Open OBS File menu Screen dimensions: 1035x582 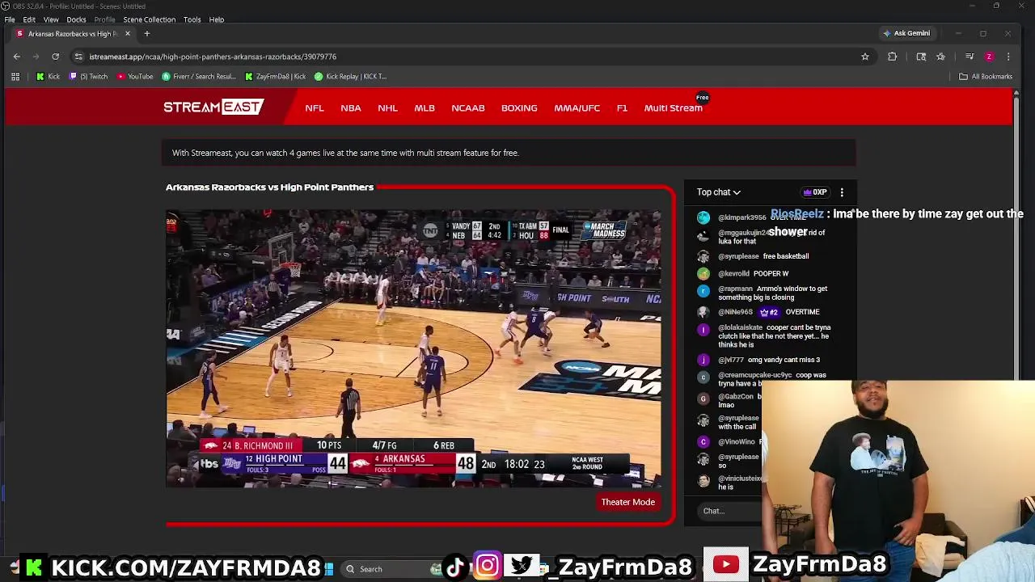pyautogui.click(x=10, y=19)
